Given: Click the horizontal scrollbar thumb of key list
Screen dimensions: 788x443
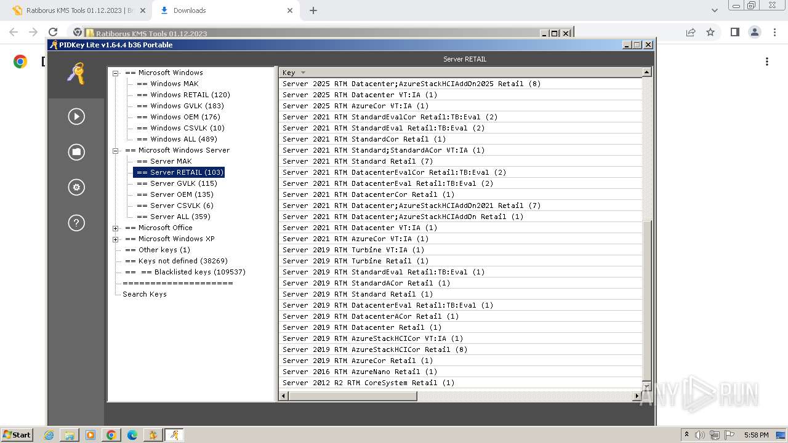Looking at the screenshot, I should (353, 396).
